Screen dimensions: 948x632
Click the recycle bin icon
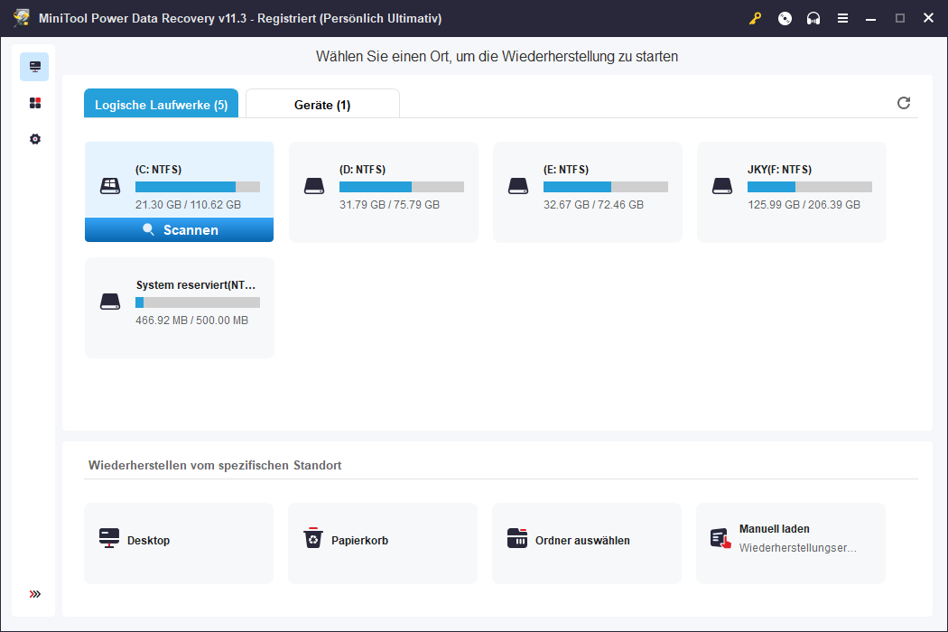click(x=313, y=538)
